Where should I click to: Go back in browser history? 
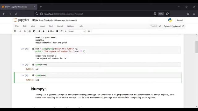(x=4, y=14)
